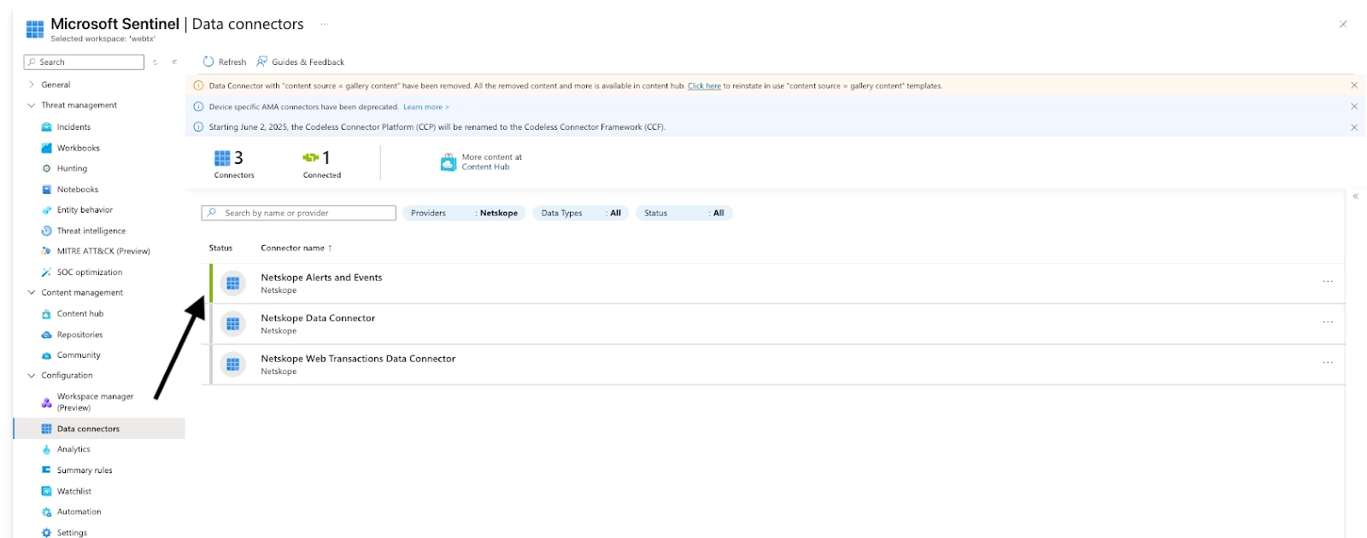The width and height of the screenshot is (1367, 538).
Task: Open the Content Hub link
Action: (x=485, y=167)
